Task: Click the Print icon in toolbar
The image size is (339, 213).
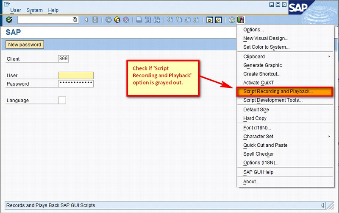Action: 139,20
